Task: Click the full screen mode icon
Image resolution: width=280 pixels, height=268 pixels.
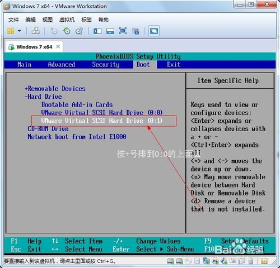Action: [123, 31]
